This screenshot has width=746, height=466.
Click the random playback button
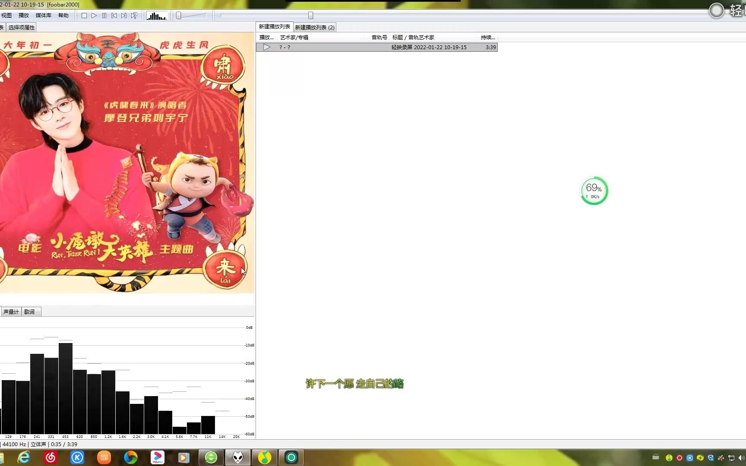134,16
